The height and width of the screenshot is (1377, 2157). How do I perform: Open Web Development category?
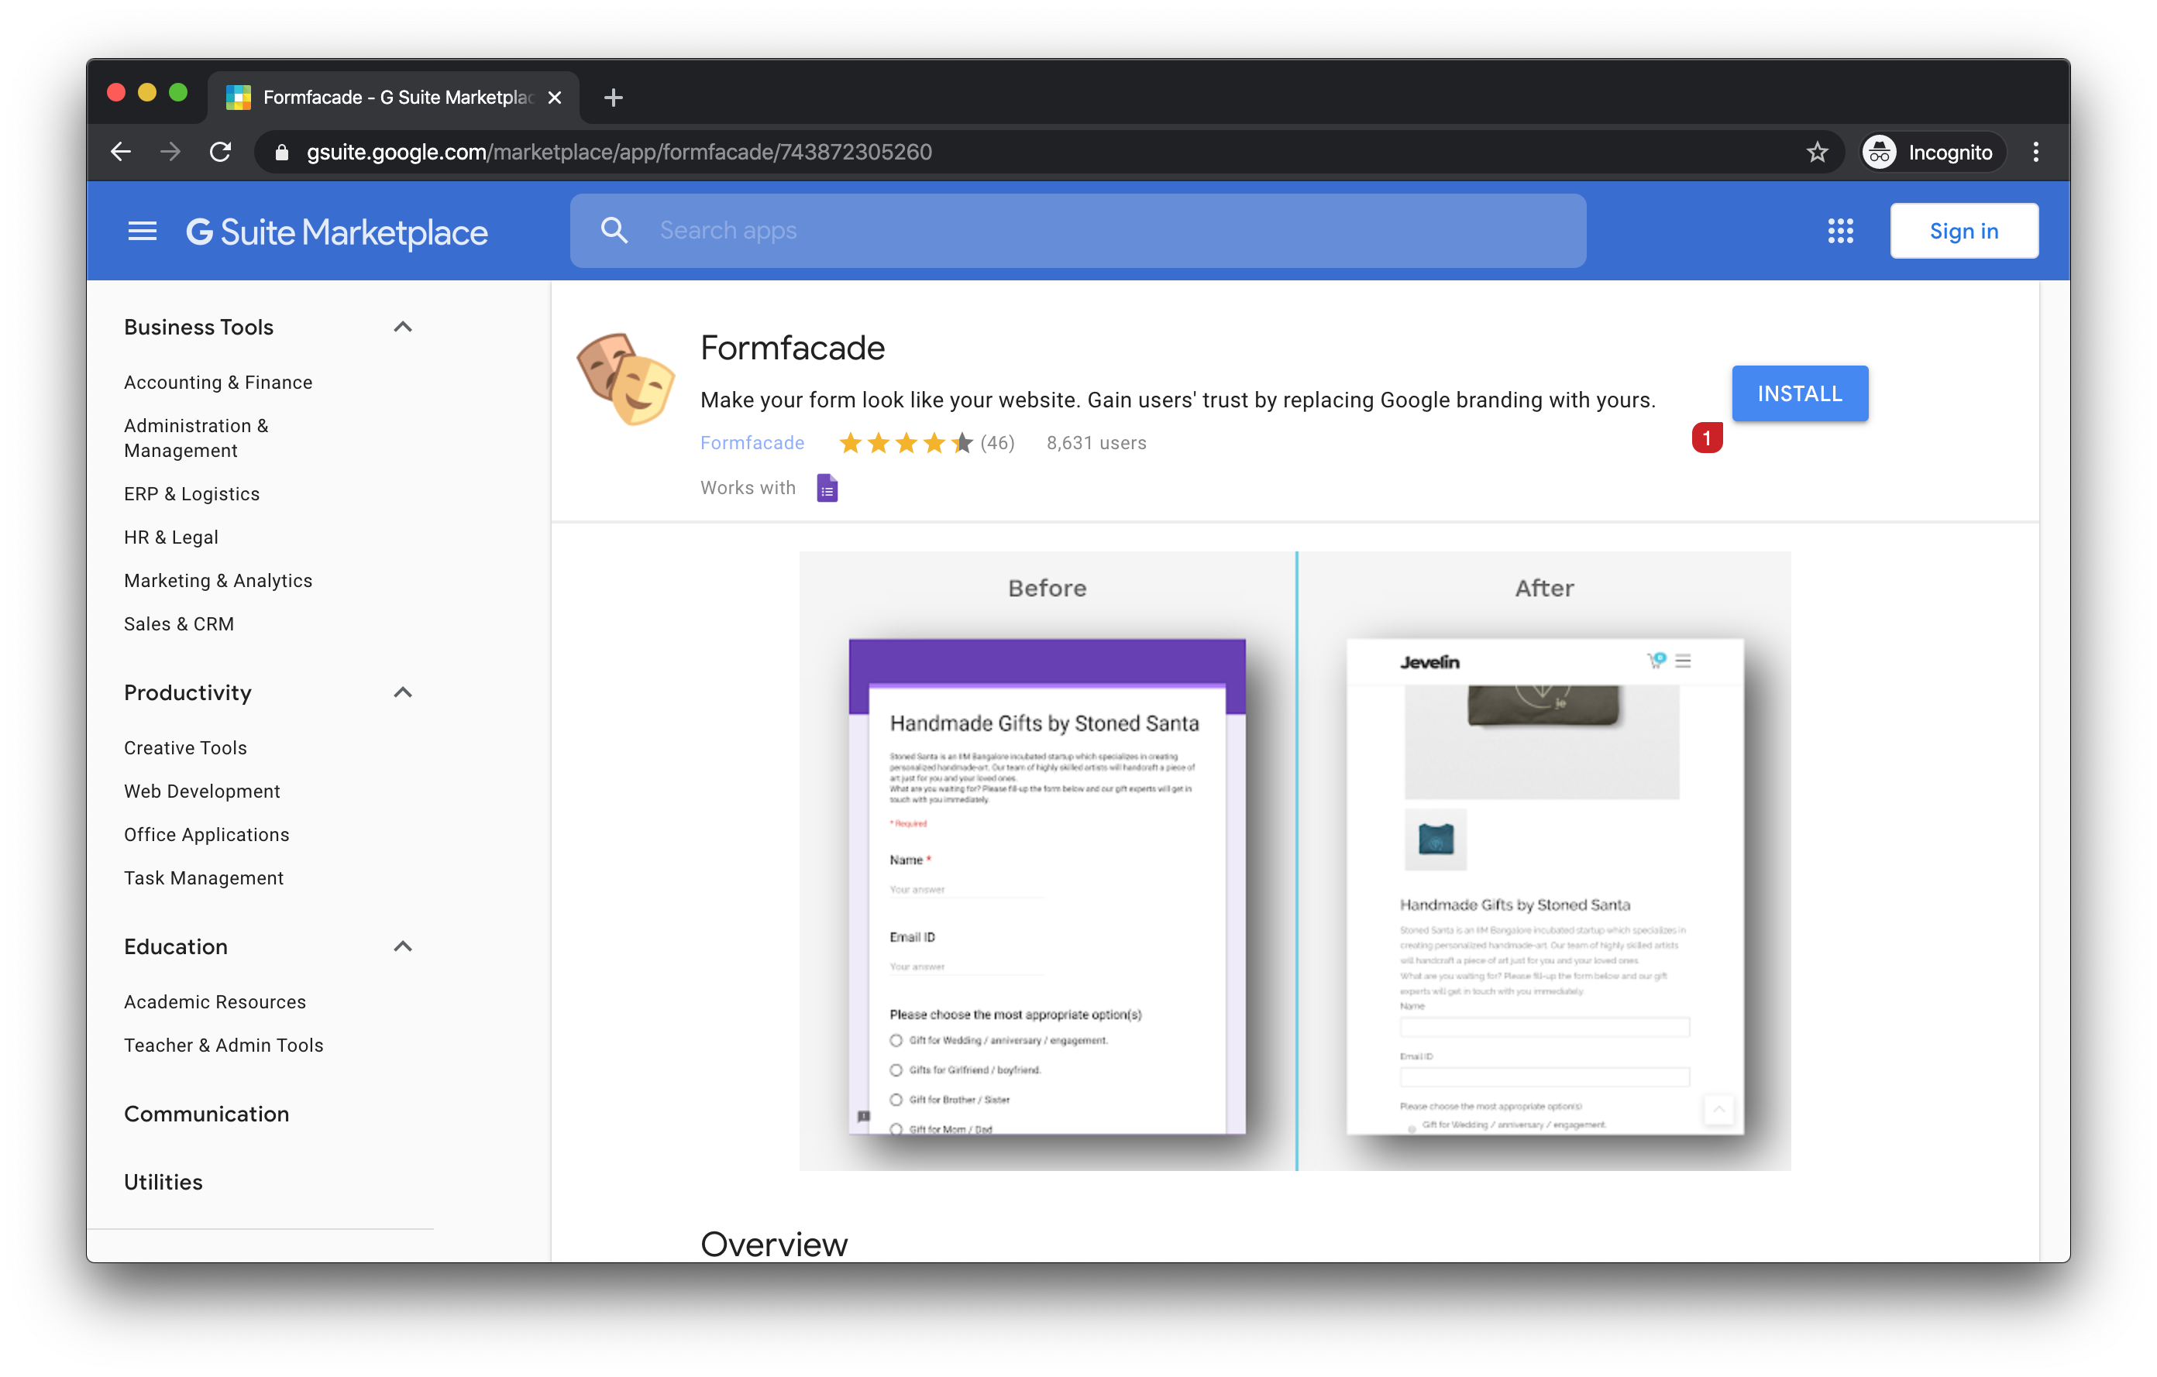coord(201,792)
